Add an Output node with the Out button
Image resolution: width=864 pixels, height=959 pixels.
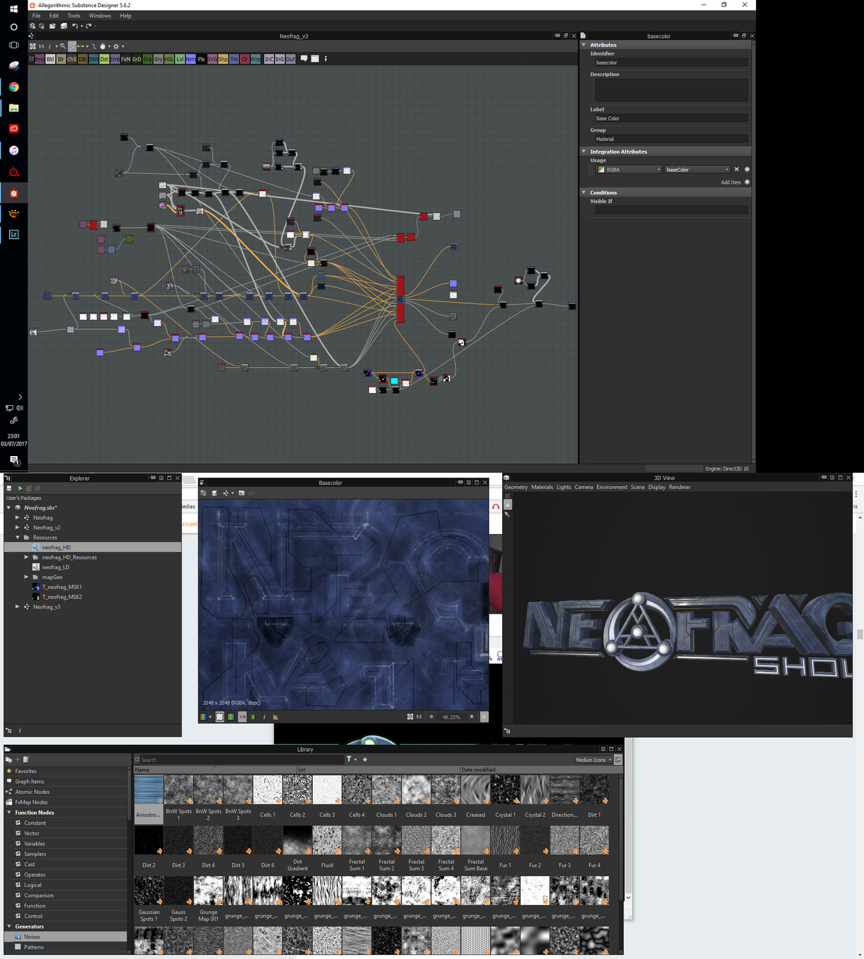(x=291, y=59)
